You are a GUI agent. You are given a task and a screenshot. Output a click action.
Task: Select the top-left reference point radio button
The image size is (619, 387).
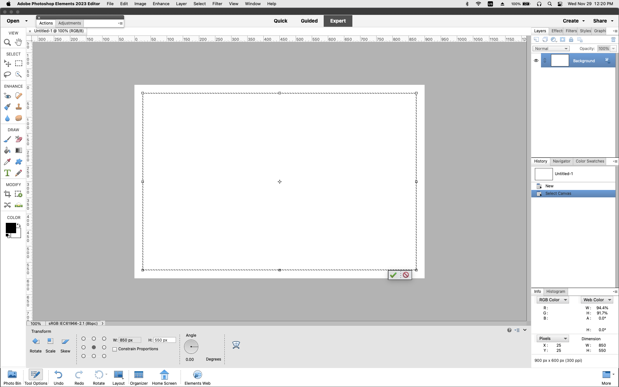click(84, 339)
